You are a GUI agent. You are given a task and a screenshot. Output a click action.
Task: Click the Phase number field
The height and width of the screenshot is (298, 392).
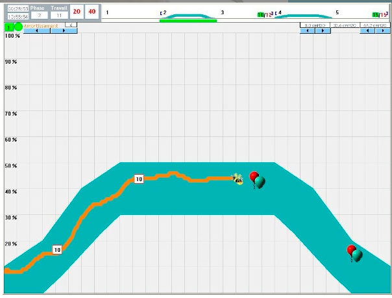pyautogui.click(x=39, y=15)
